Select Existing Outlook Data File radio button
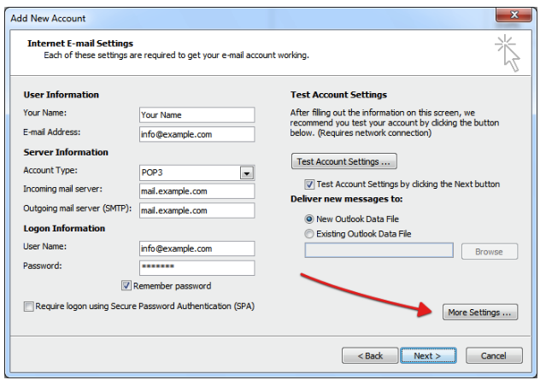The width and height of the screenshot is (546, 386). (308, 233)
